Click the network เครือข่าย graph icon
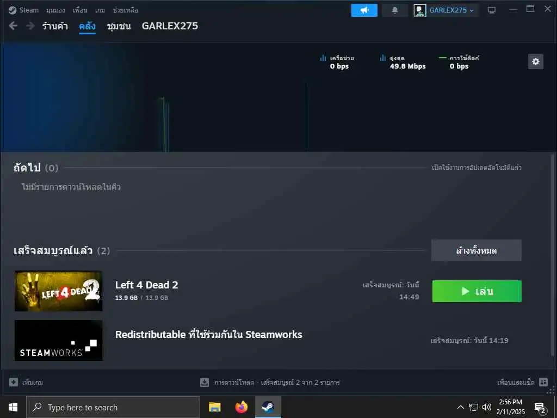This screenshot has width=557, height=418. tap(323, 58)
